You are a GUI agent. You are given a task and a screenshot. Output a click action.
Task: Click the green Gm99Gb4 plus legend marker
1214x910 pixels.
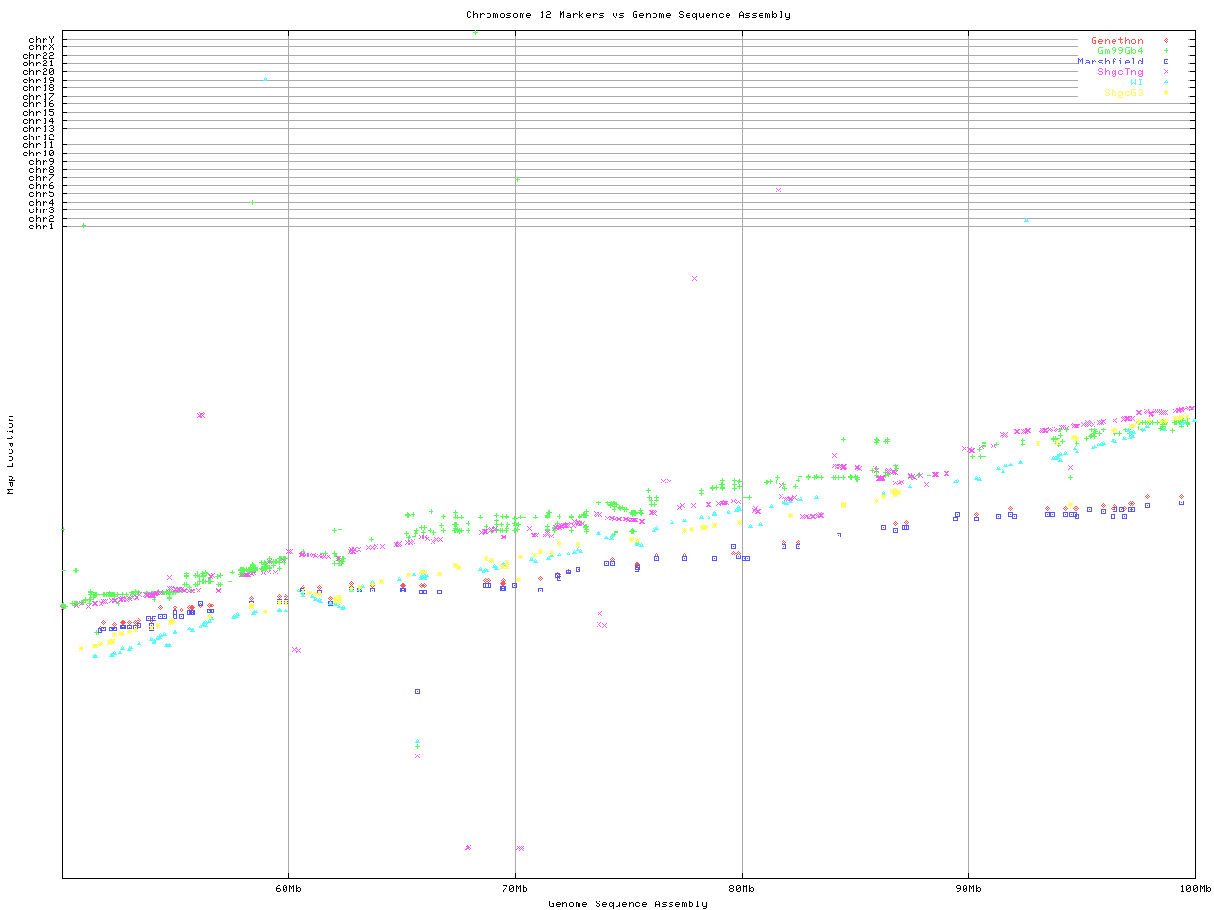pos(1166,51)
